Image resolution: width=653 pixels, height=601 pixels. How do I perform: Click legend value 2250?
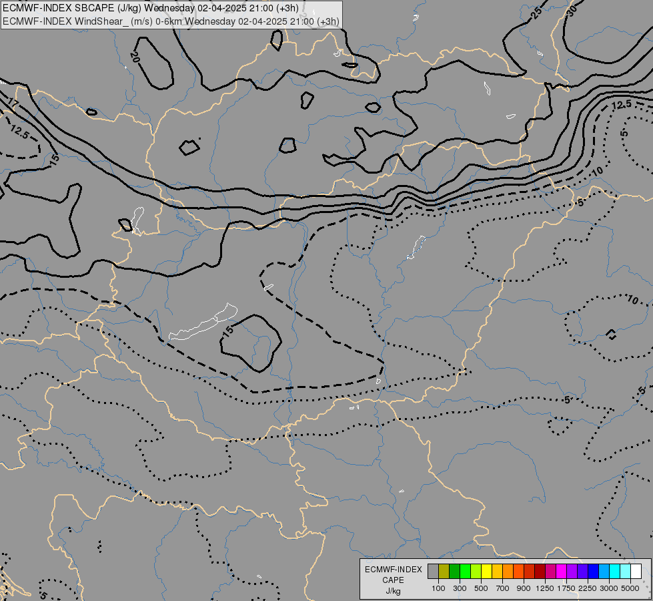click(x=588, y=588)
